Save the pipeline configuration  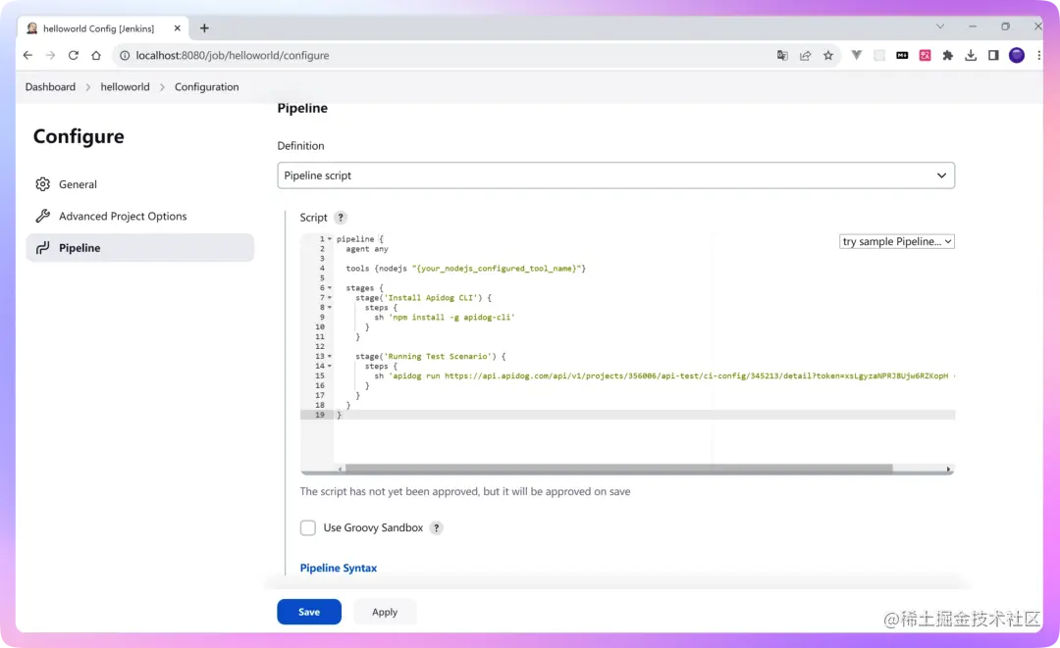[309, 612]
